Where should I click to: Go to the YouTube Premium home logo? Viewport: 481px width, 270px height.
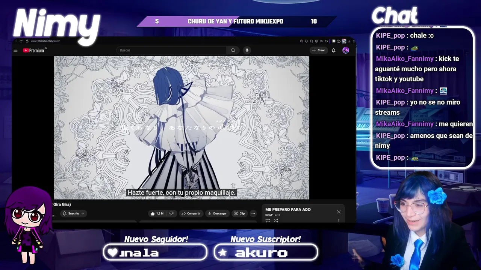point(34,50)
